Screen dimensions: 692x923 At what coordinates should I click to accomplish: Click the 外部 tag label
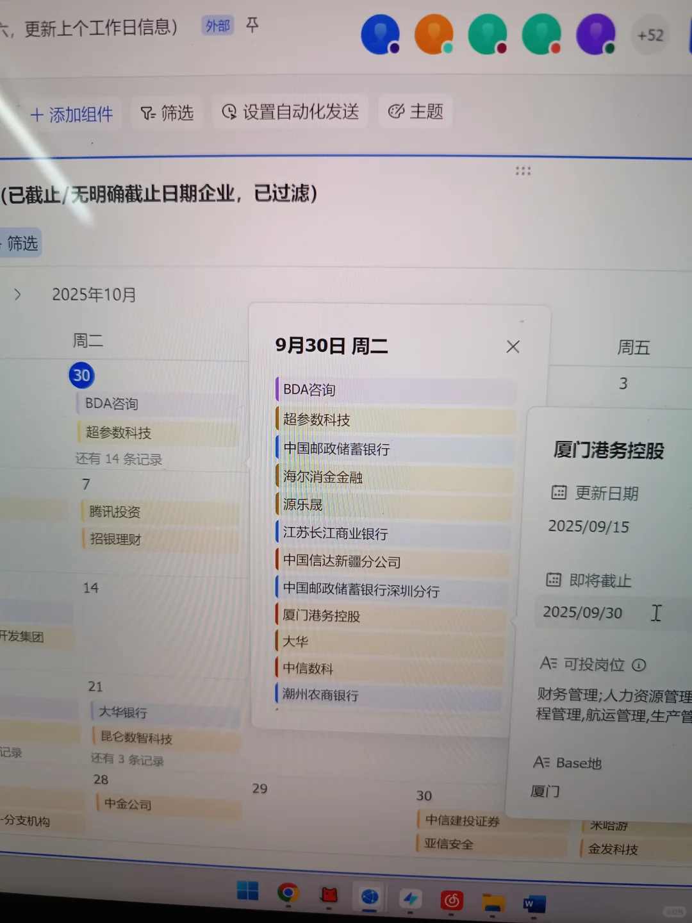click(218, 26)
